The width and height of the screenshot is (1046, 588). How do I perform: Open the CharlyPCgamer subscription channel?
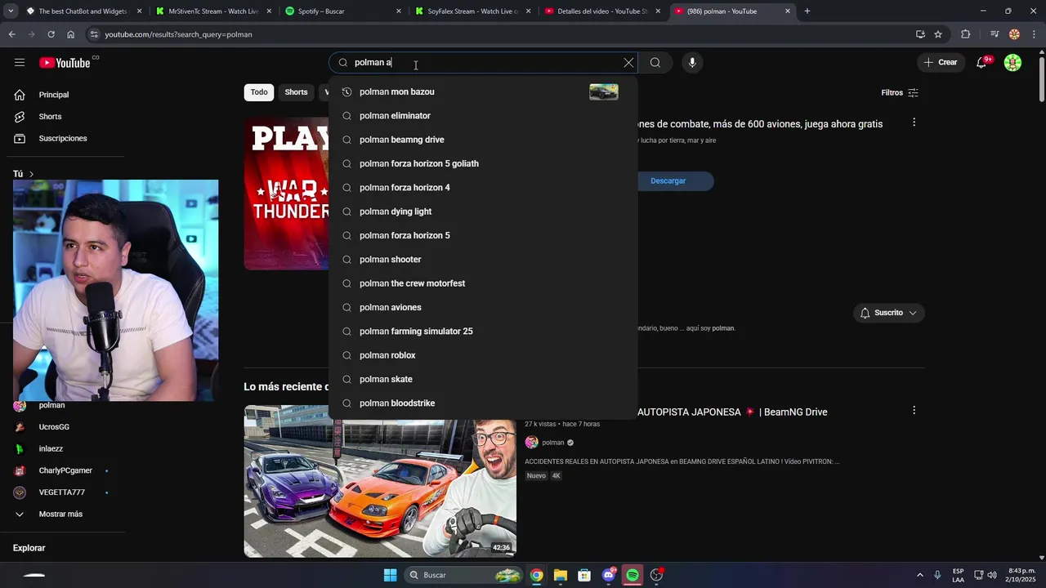[65, 471]
